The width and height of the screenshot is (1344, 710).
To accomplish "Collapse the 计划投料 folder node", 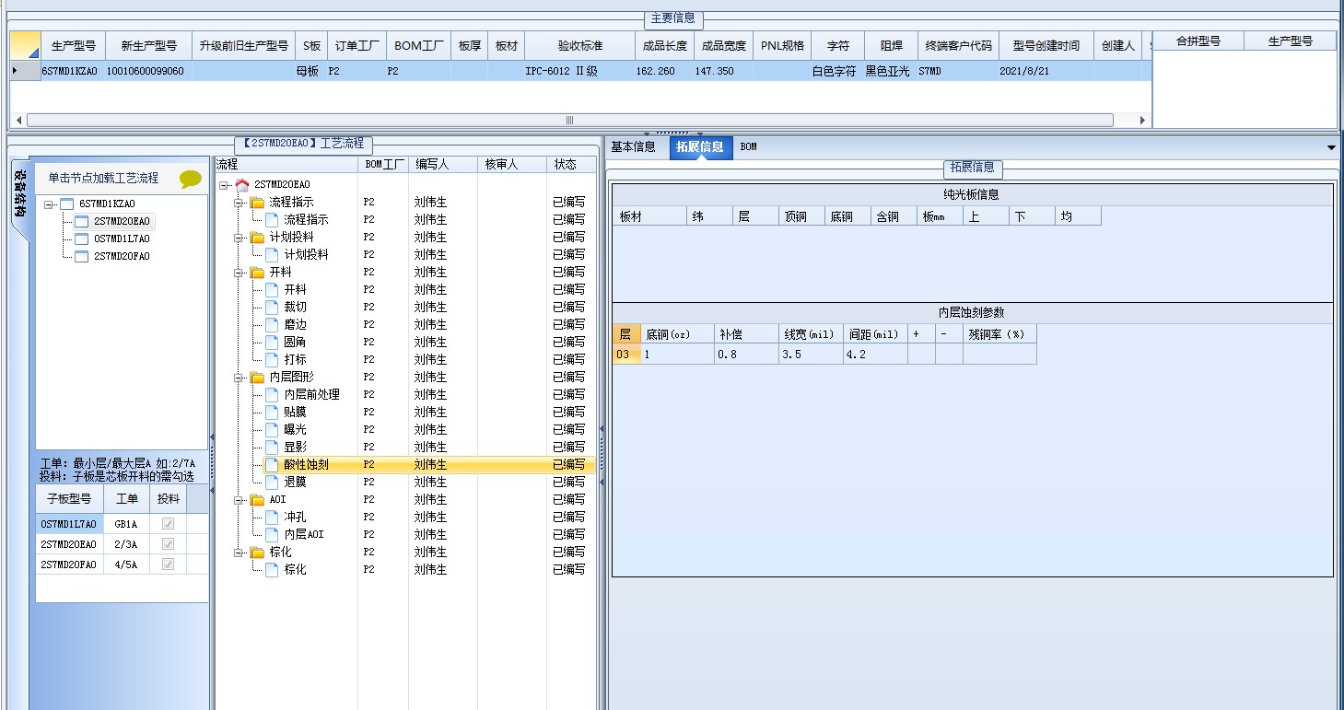I will [240, 238].
